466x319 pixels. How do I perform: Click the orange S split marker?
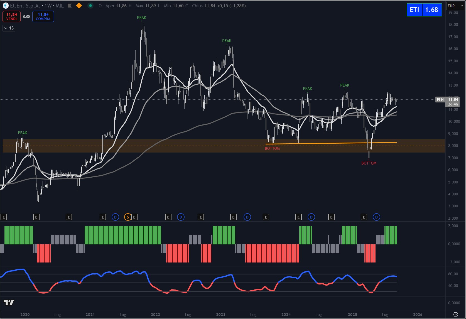pos(127,217)
